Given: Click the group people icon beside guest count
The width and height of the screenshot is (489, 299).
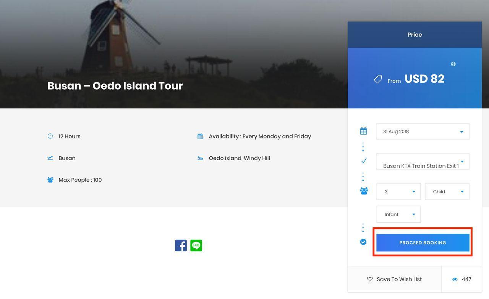Looking at the screenshot, I should pos(364,191).
